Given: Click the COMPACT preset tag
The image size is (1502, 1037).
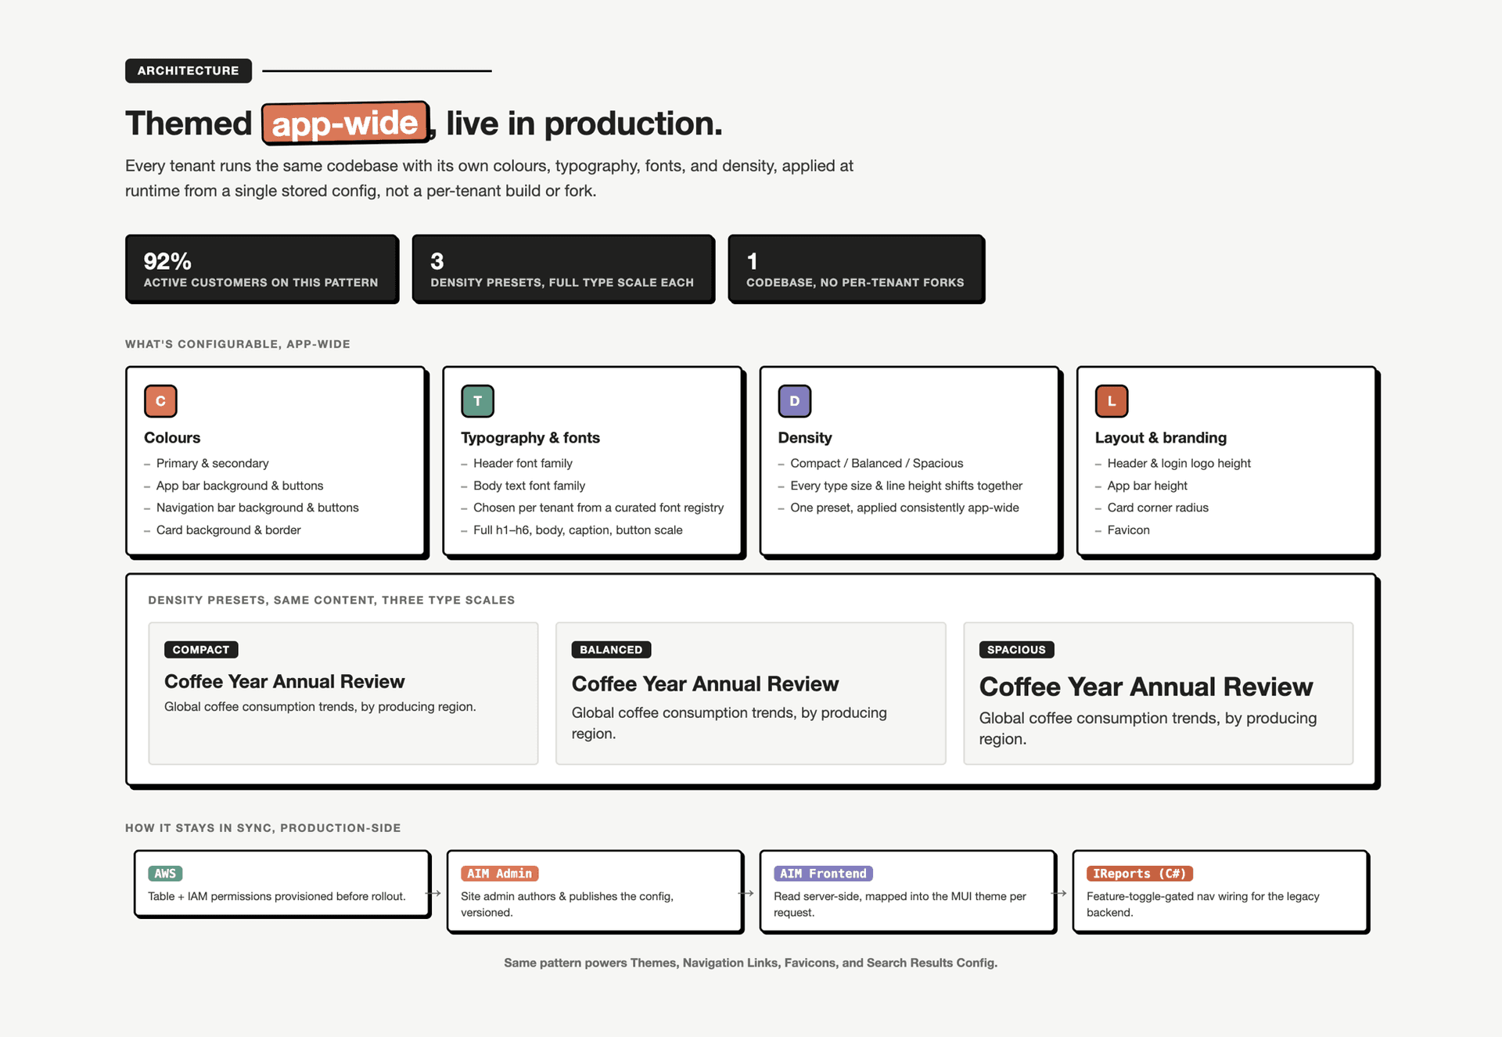Looking at the screenshot, I should [201, 650].
